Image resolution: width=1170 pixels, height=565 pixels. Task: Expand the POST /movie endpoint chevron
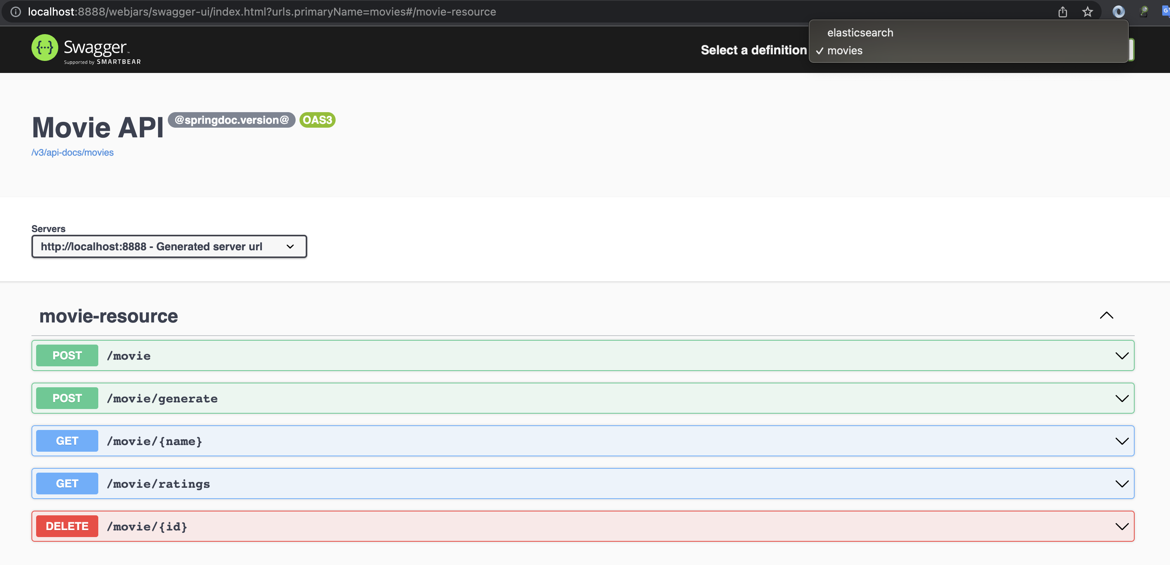1121,356
